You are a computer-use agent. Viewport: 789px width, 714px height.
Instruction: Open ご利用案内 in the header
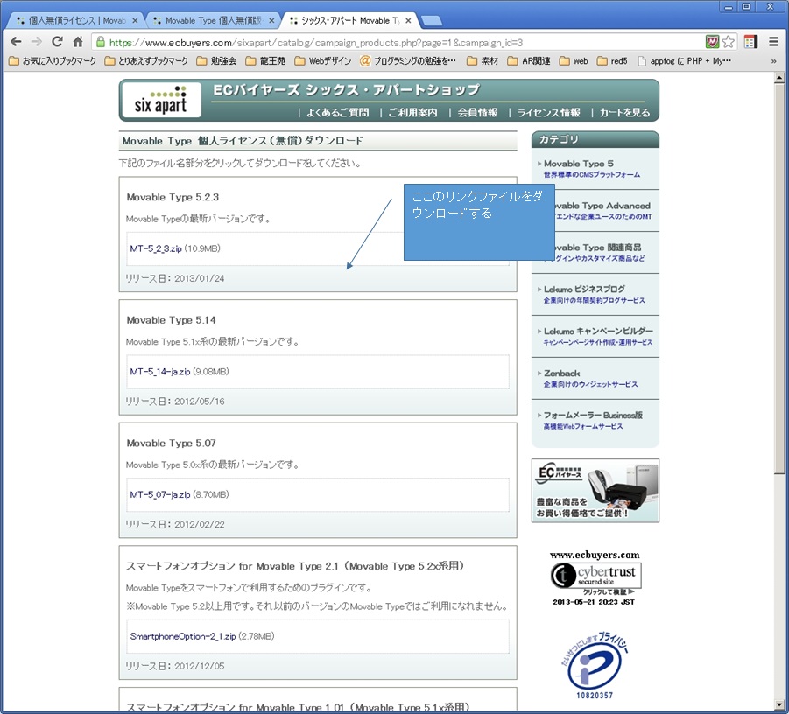tap(412, 113)
